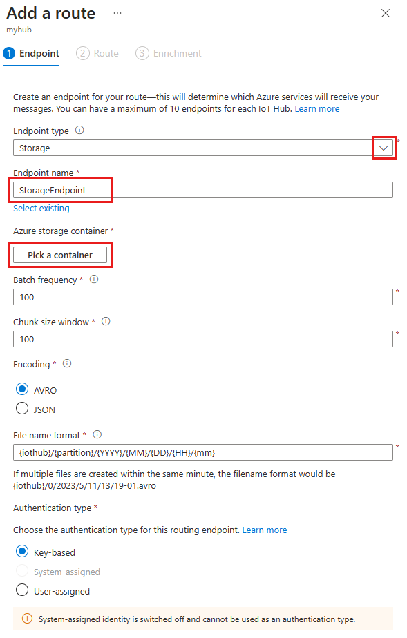Choose JSON encoding instead of AVRO

coord(21,408)
